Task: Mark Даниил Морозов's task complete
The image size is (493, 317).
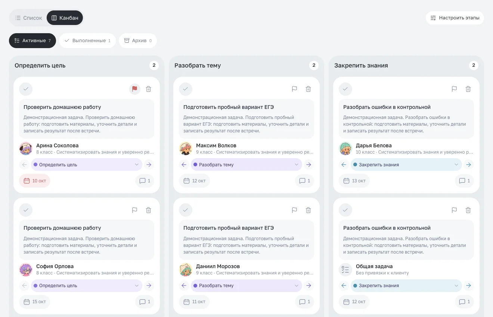Action: pos(186,210)
